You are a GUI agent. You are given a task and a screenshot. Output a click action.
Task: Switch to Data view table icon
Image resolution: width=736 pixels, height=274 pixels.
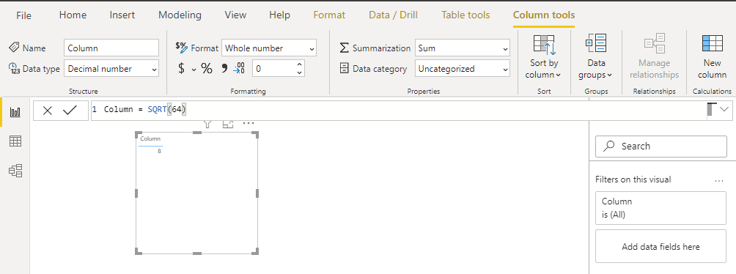15,141
